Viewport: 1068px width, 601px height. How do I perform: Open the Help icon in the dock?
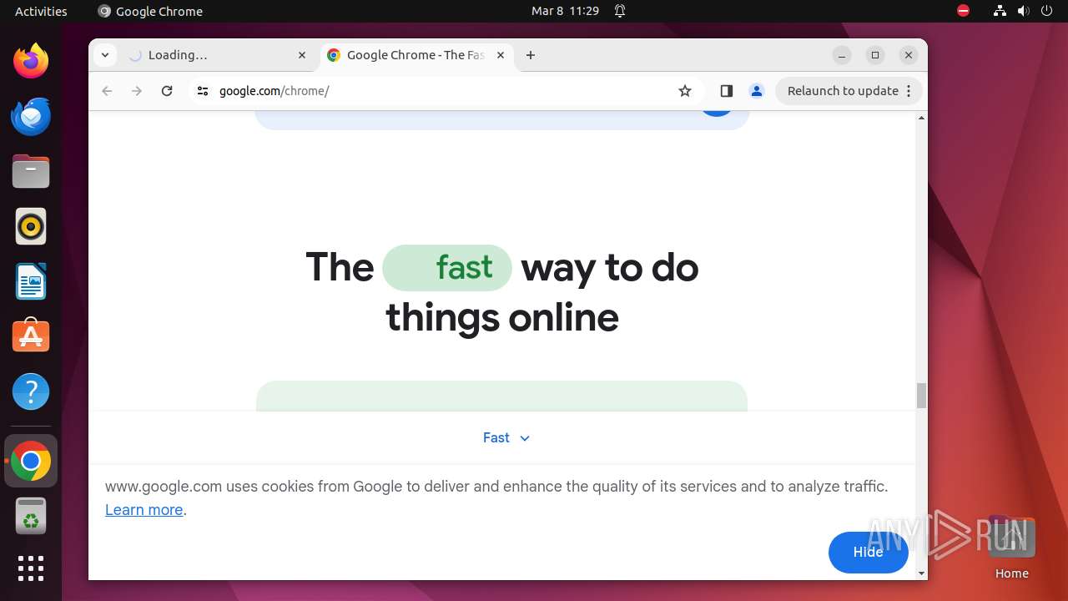[31, 391]
